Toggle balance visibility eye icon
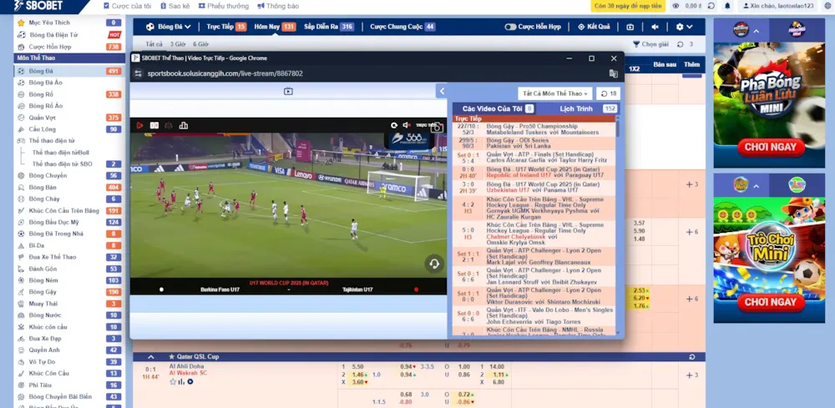 click(676, 6)
